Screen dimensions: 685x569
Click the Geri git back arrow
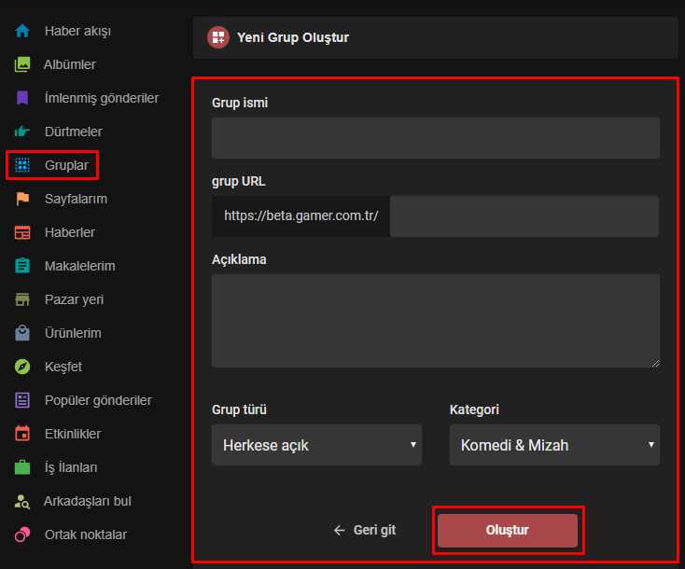click(x=340, y=531)
